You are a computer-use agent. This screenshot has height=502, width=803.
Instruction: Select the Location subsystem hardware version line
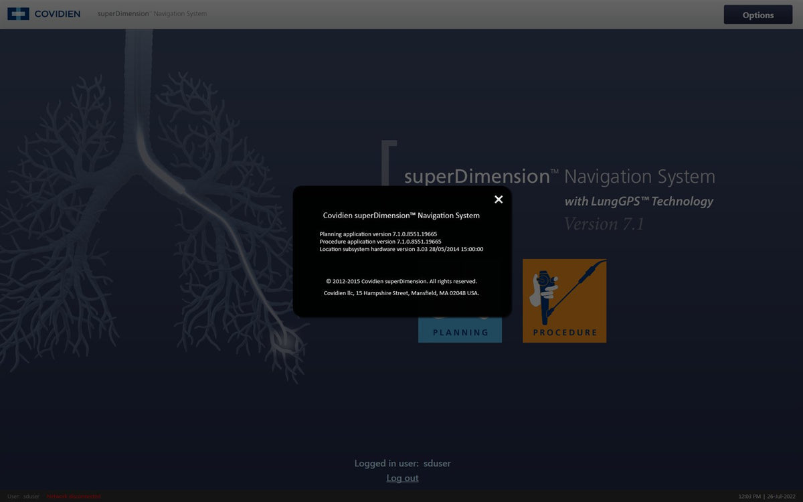tap(401, 249)
